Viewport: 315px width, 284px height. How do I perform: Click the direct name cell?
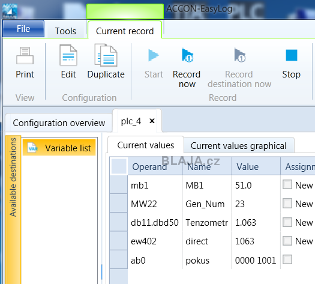207,241
